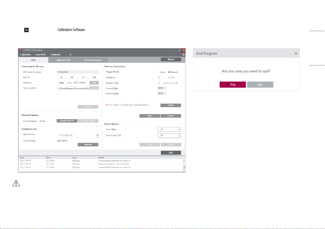Viewport: 325px width, 229px height.
Task: Open the EI menu
Action: point(70,55)
